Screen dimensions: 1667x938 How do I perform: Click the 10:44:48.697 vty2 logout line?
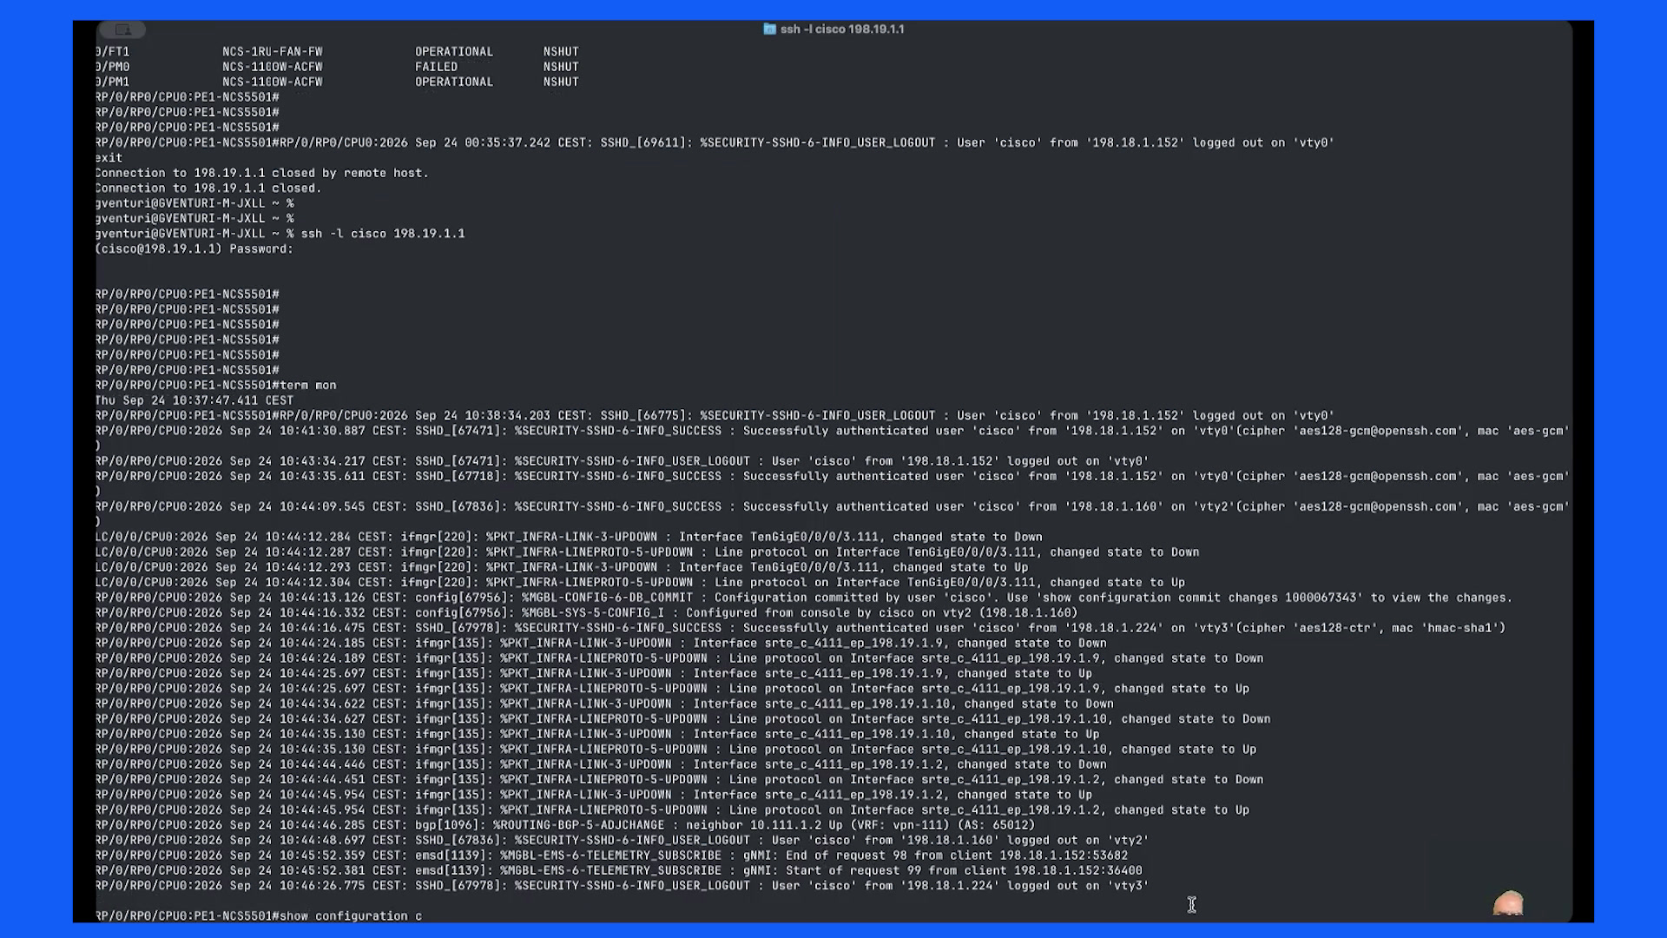point(622,841)
